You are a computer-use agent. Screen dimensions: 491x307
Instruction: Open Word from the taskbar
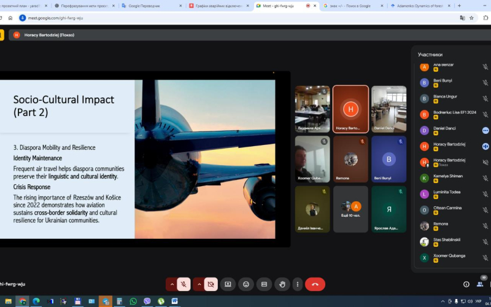point(174,301)
